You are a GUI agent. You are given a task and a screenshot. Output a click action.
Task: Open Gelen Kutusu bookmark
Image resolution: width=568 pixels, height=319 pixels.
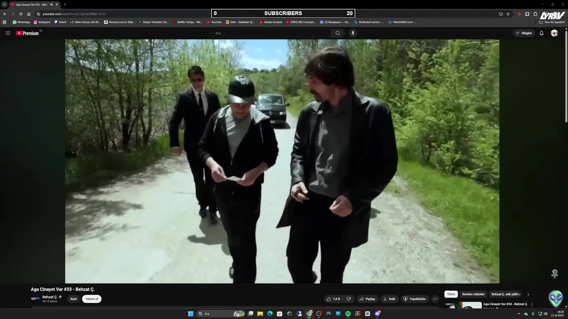85,22
